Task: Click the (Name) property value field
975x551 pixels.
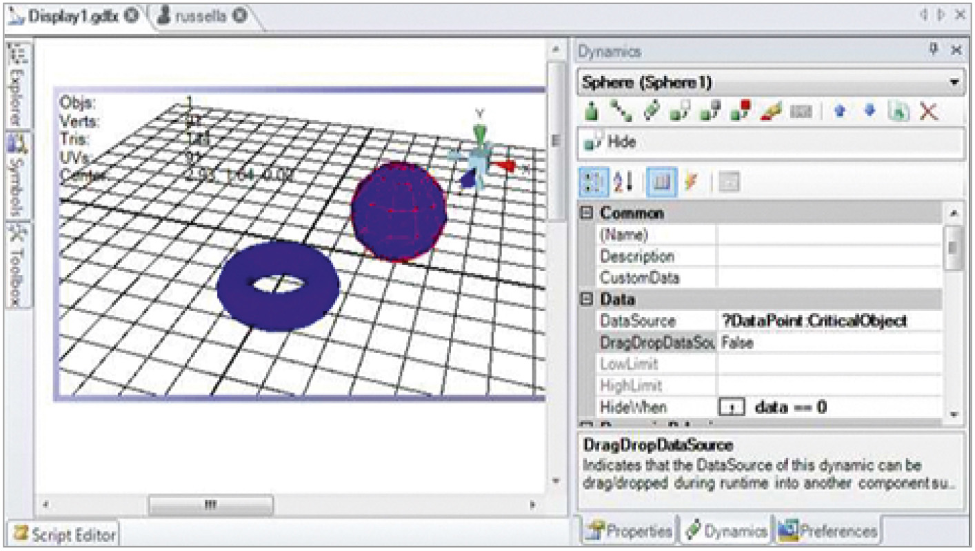Action: click(x=830, y=234)
